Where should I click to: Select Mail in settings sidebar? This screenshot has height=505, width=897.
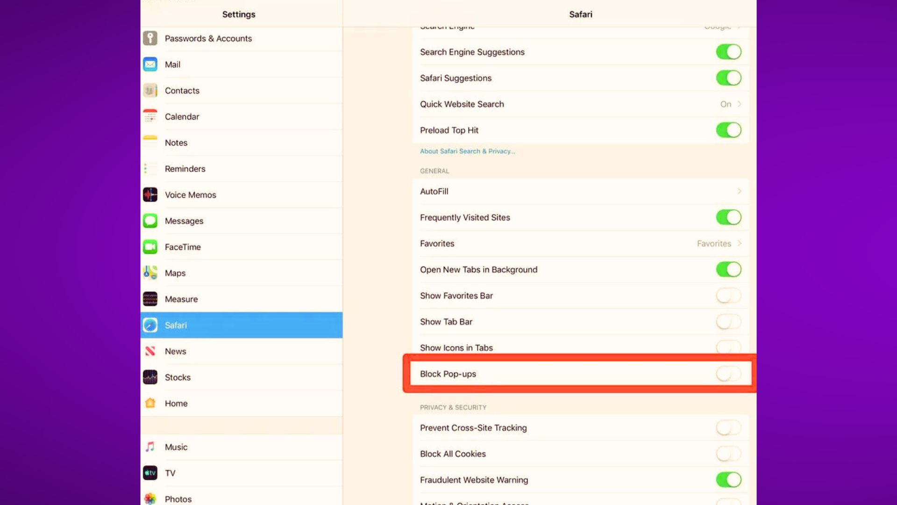click(x=242, y=65)
